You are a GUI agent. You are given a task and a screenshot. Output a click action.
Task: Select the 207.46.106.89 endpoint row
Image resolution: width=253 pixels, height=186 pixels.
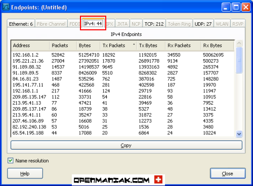(122, 121)
